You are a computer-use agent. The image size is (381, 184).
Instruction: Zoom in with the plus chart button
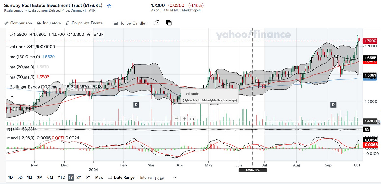184,119
